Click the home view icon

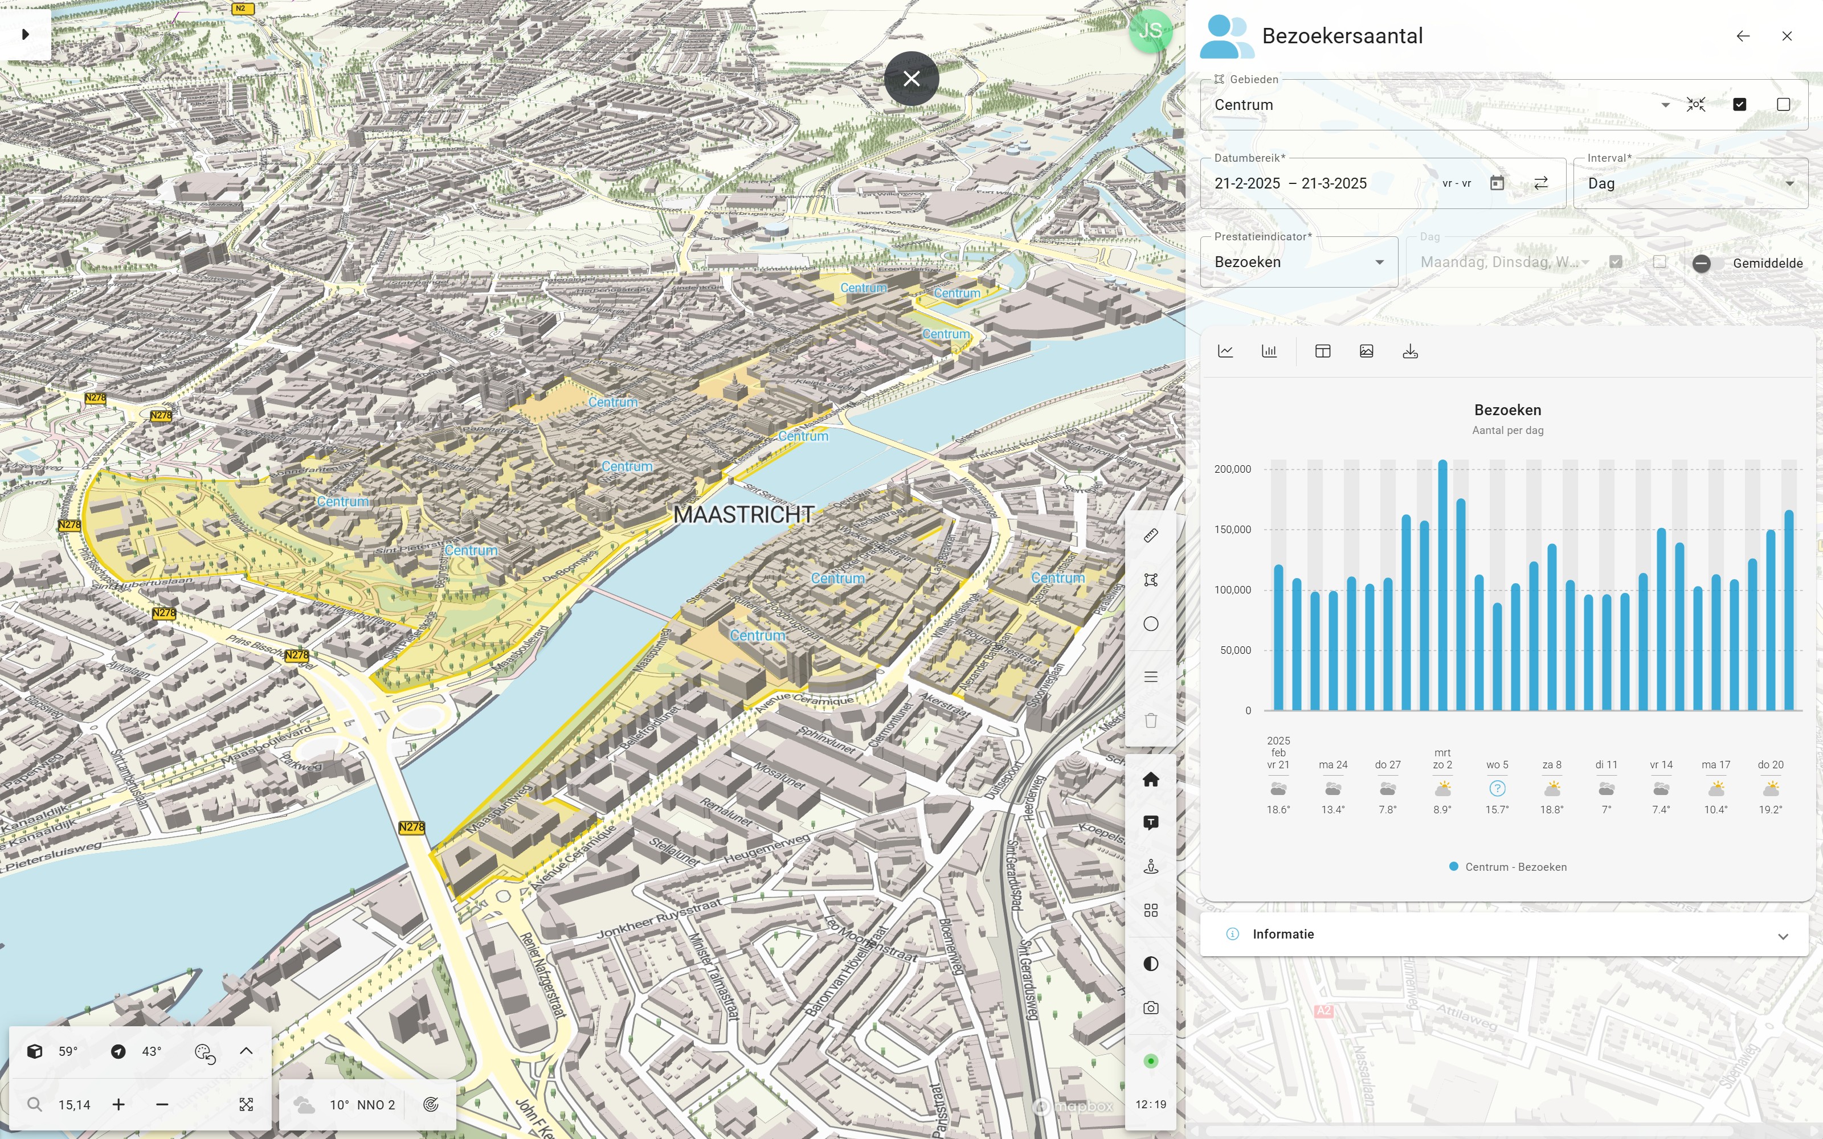(1150, 779)
